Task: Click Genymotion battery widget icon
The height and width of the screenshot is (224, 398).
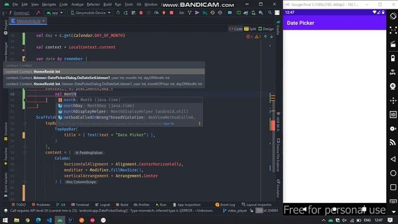Action: click(x=393, y=58)
